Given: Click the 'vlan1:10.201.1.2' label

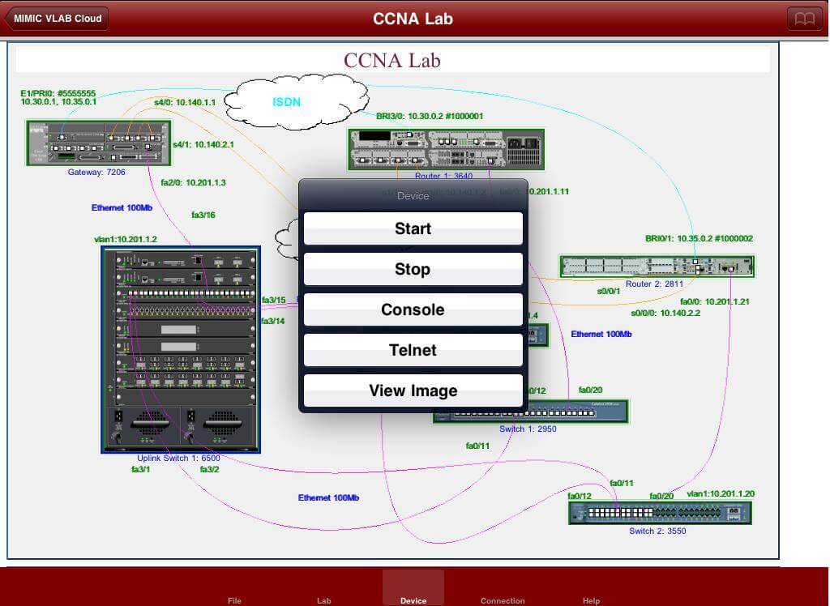Looking at the screenshot, I should coord(126,239).
